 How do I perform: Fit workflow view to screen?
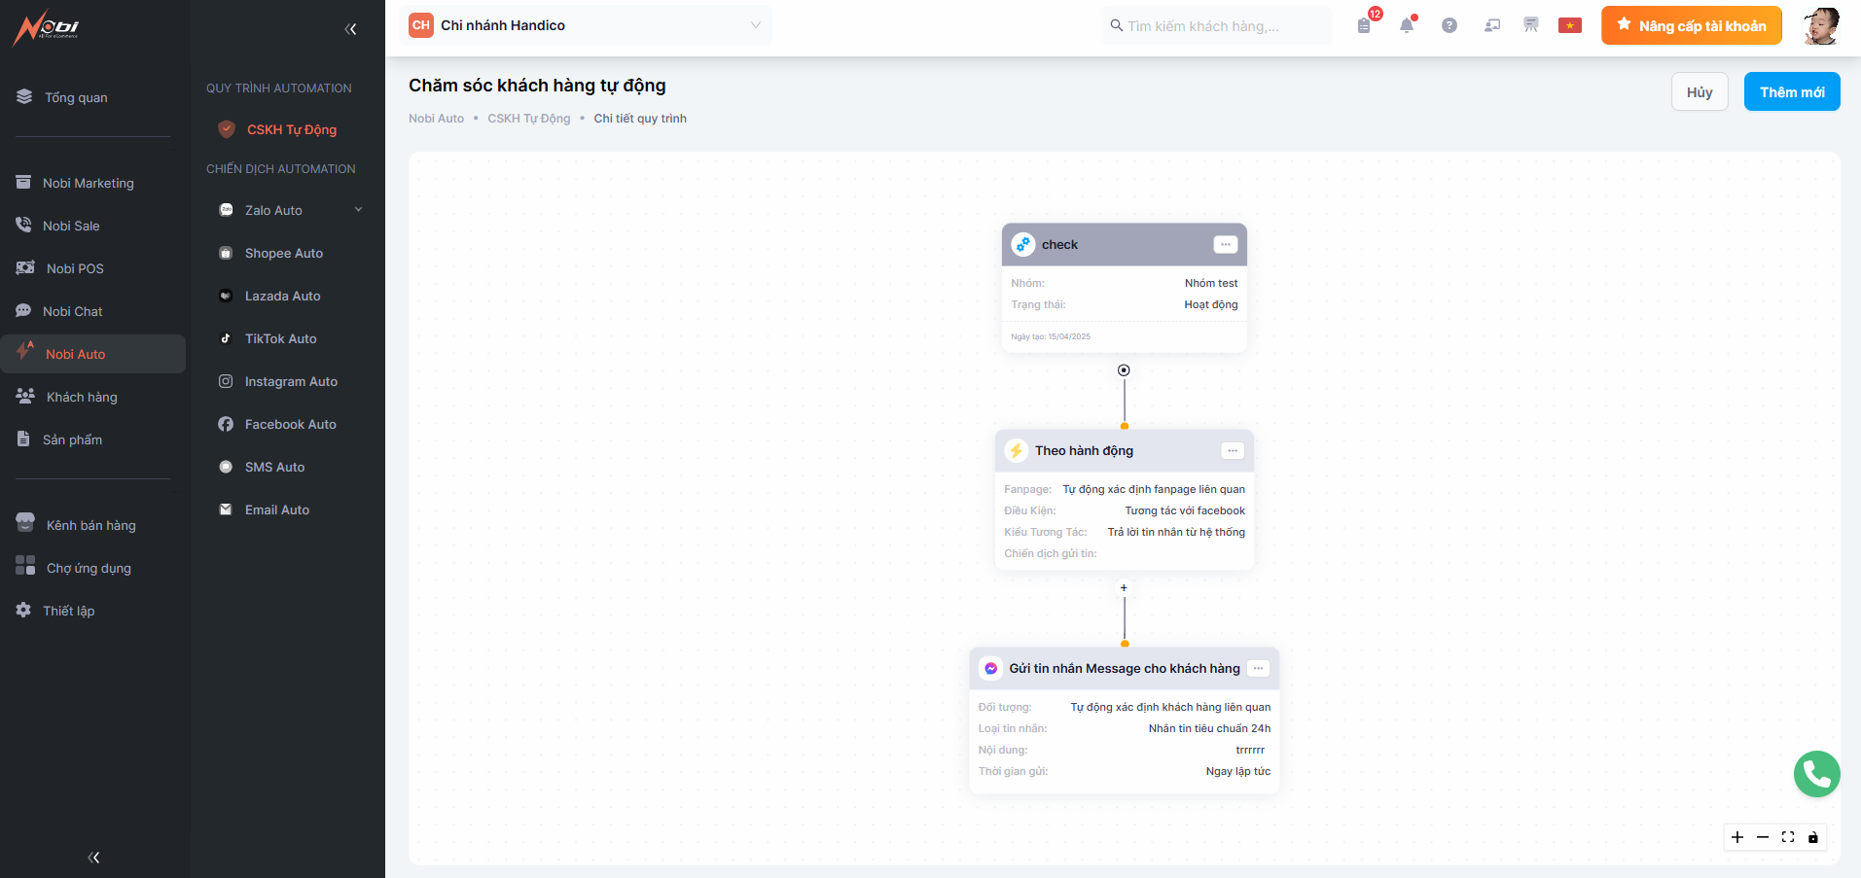point(1788,837)
